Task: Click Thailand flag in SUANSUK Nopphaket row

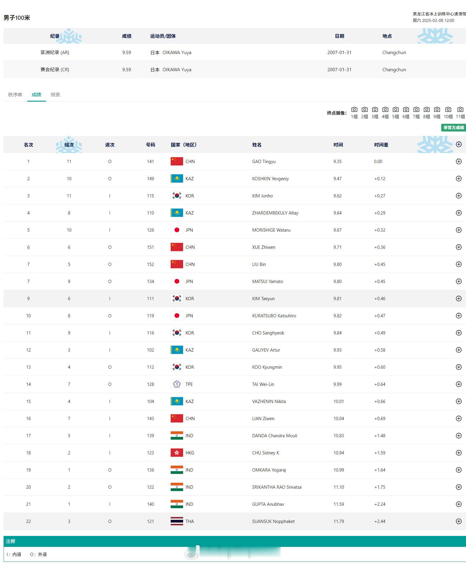Action: pyautogui.click(x=177, y=521)
